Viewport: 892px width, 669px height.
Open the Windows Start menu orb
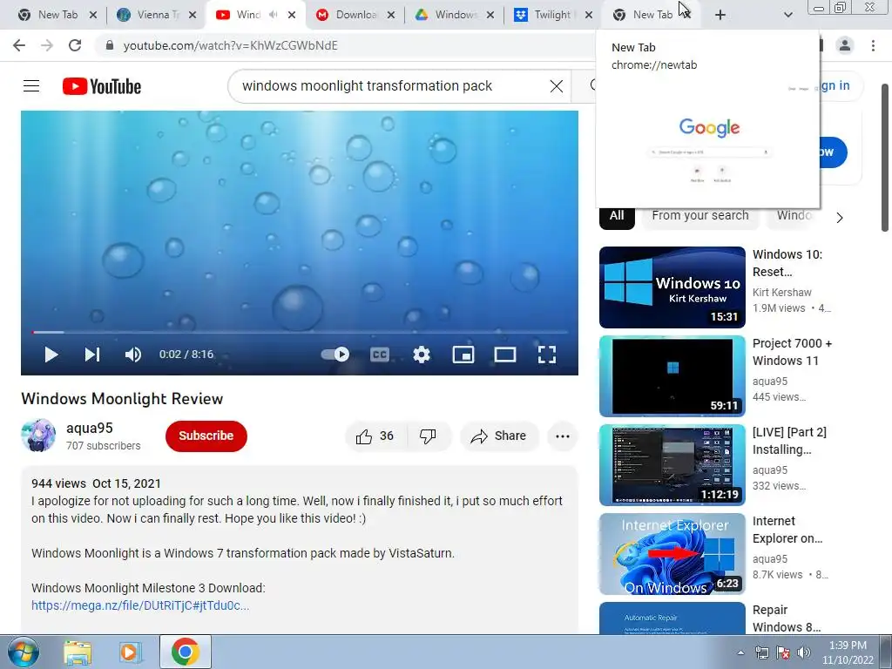(23, 652)
